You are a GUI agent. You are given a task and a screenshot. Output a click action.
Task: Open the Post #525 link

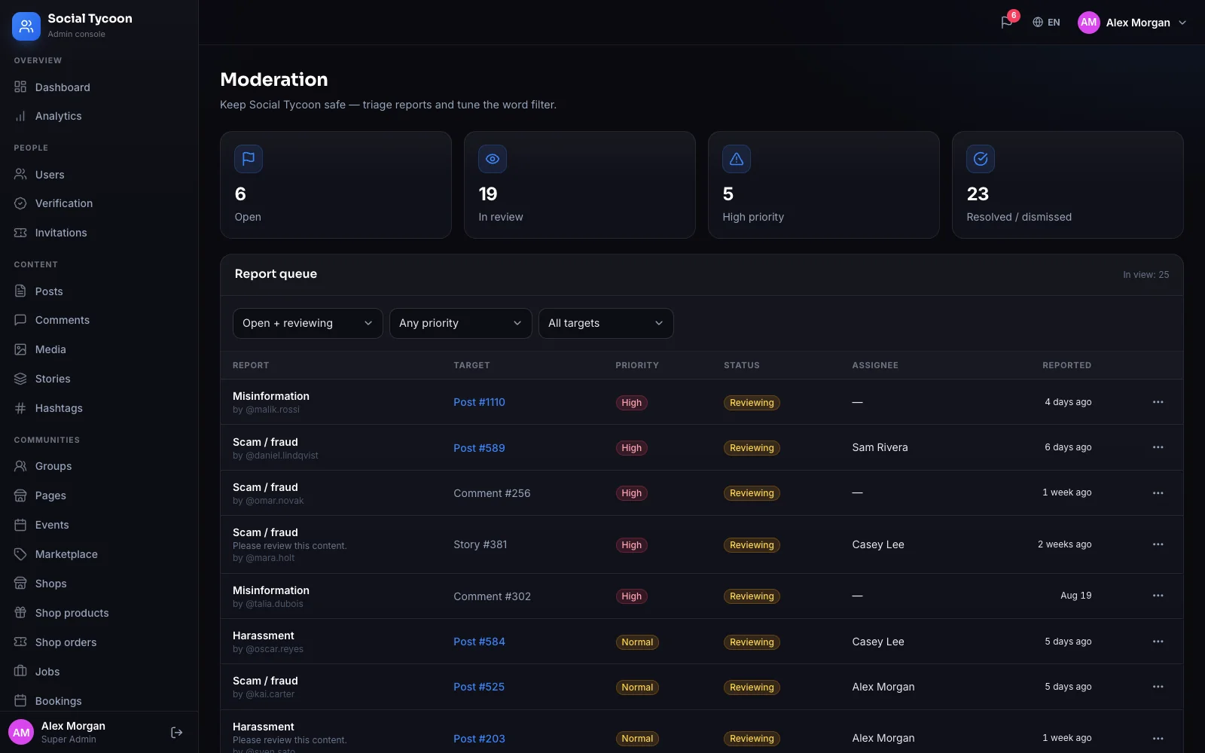point(479,687)
